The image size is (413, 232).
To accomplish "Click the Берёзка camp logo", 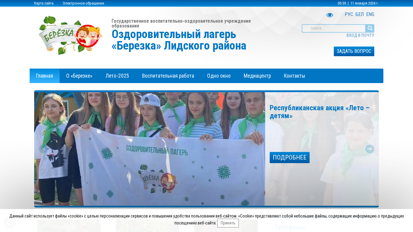I will click(71, 35).
